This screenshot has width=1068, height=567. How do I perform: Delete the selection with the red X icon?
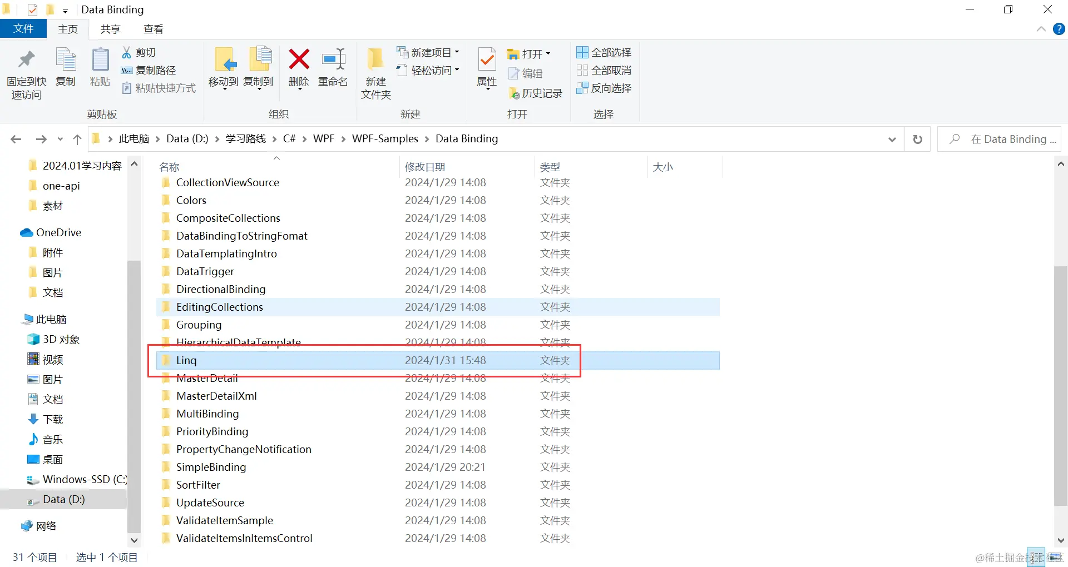coord(299,59)
